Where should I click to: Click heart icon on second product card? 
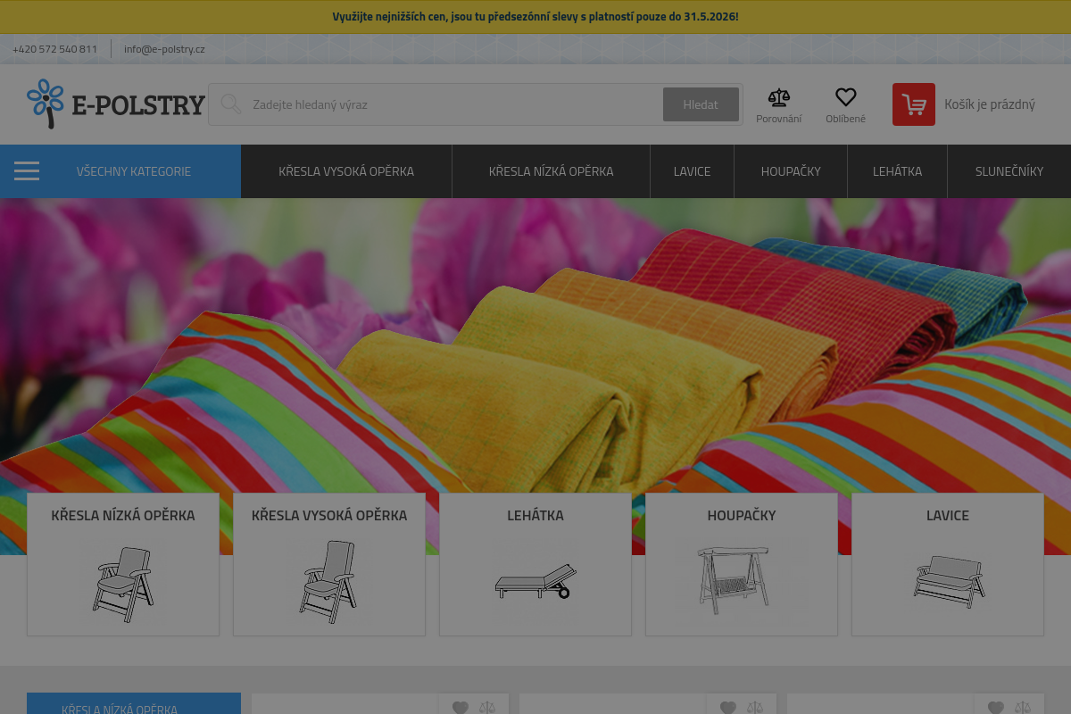point(728,708)
